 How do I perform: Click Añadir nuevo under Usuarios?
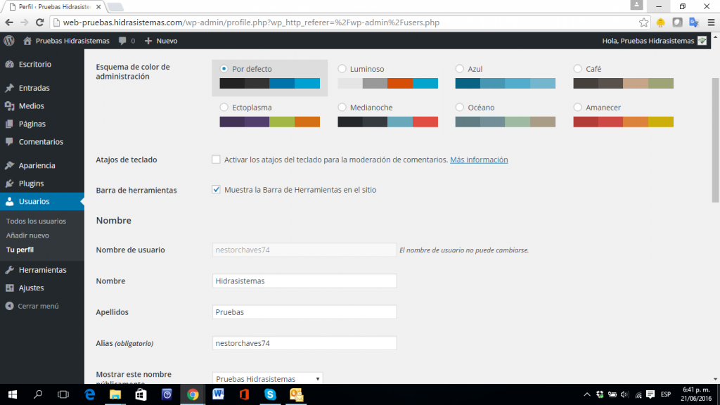pyautogui.click(x=28, y=235)
